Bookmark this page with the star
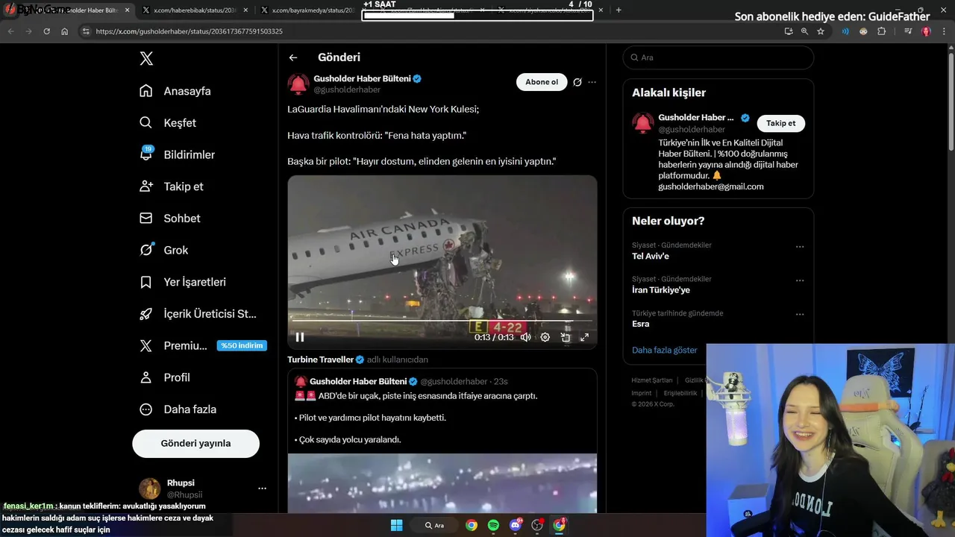 [821, 31]
